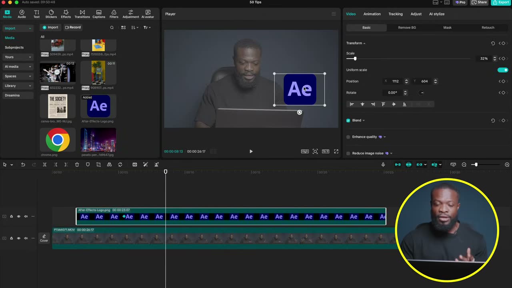Click the Import media button
512x288 pixels.
(x=50, y=28)
